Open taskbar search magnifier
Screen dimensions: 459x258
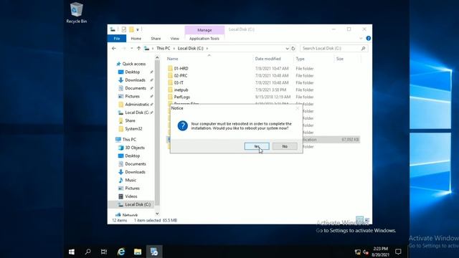pyautogui.click(x=87, y=252)
